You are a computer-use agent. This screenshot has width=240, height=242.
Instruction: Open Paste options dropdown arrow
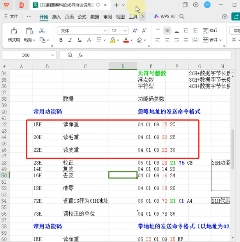click(x=34, y=40)
